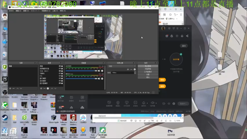The image size is (247, 139).
Task: Expand speaker options arrow in Douyu
Action: (156, 103)
